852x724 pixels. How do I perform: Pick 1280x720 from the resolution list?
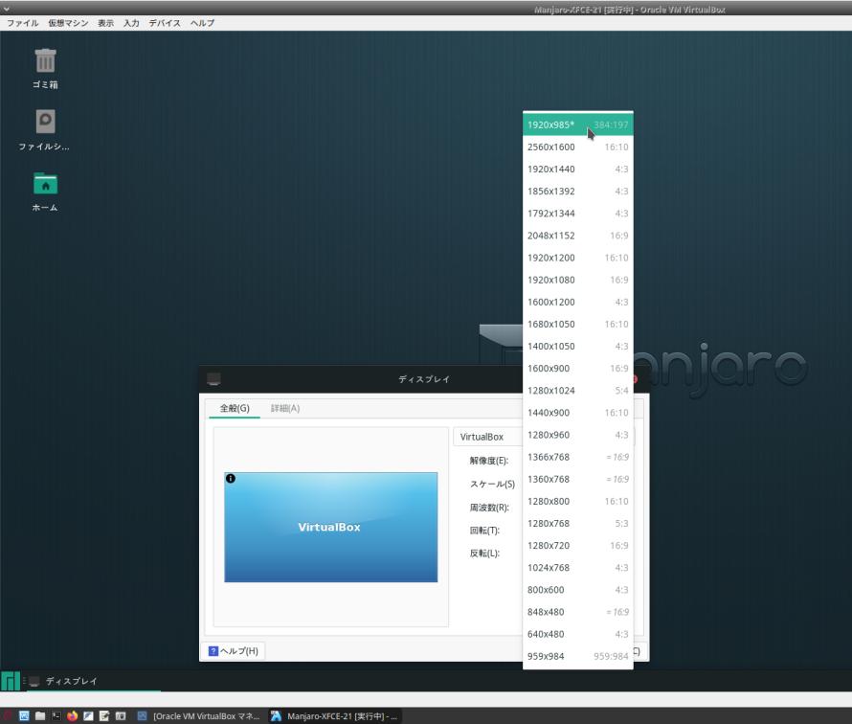point(577,546)
